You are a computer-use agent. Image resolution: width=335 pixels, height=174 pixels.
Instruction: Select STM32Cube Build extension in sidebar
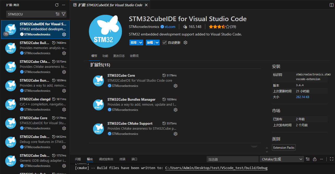pyautogui.click(x=35, y=48)
